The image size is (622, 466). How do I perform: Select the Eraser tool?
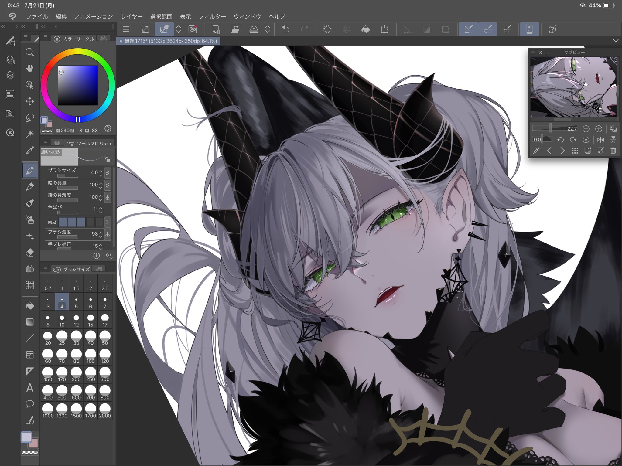[x=30, y=252]
